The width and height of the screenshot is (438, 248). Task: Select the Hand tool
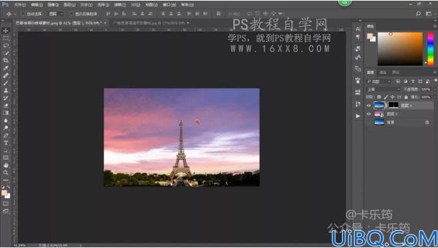[x=5, y=165]
